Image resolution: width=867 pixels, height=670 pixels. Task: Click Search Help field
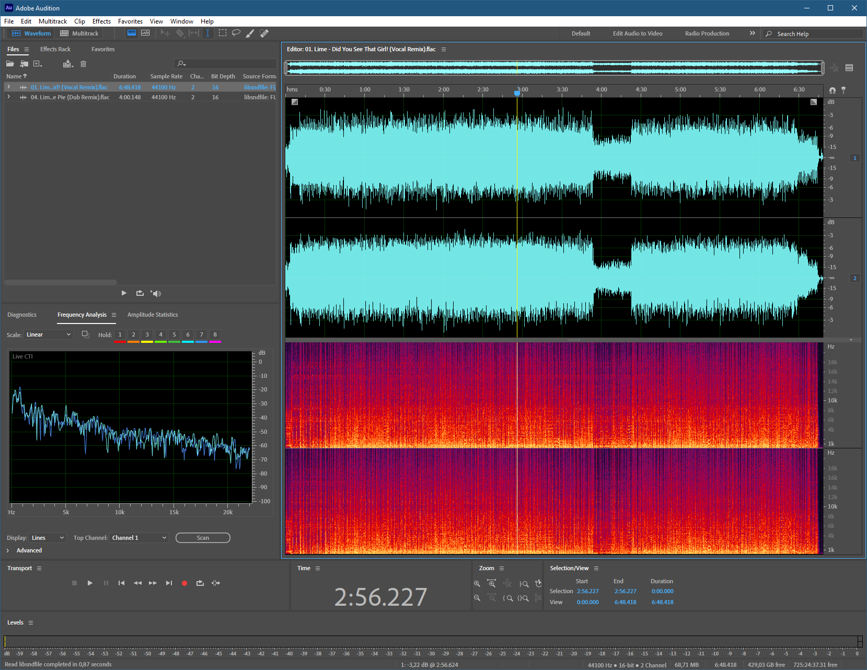pyautogui.click(x=813, y=33)
